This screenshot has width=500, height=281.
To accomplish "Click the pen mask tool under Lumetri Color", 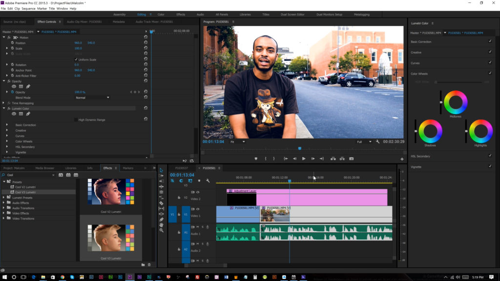I will point(28,114).
